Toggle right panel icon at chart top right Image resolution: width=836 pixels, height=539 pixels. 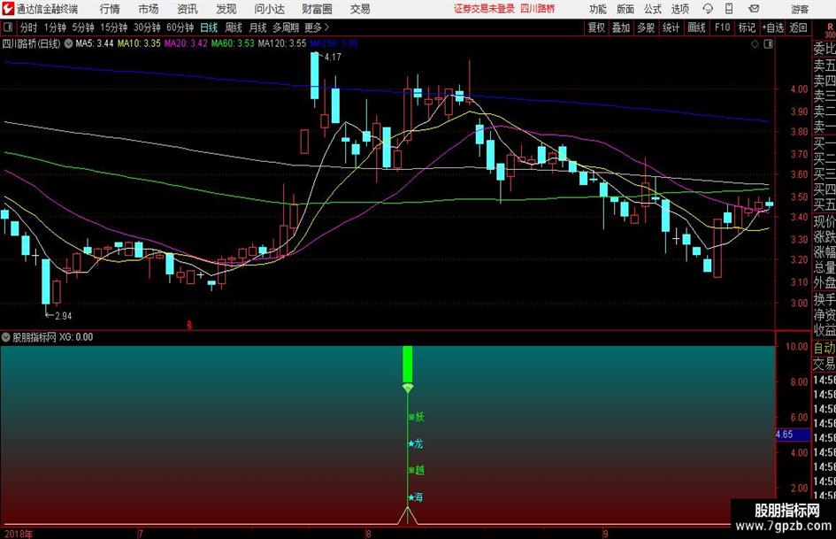point(768,43)
